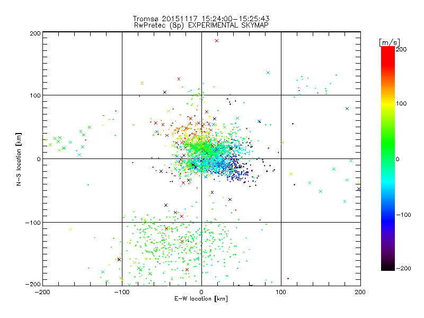Screen dimensions: 424x318
Task: Click the colorbar label "0"
Action: [397, 159]
